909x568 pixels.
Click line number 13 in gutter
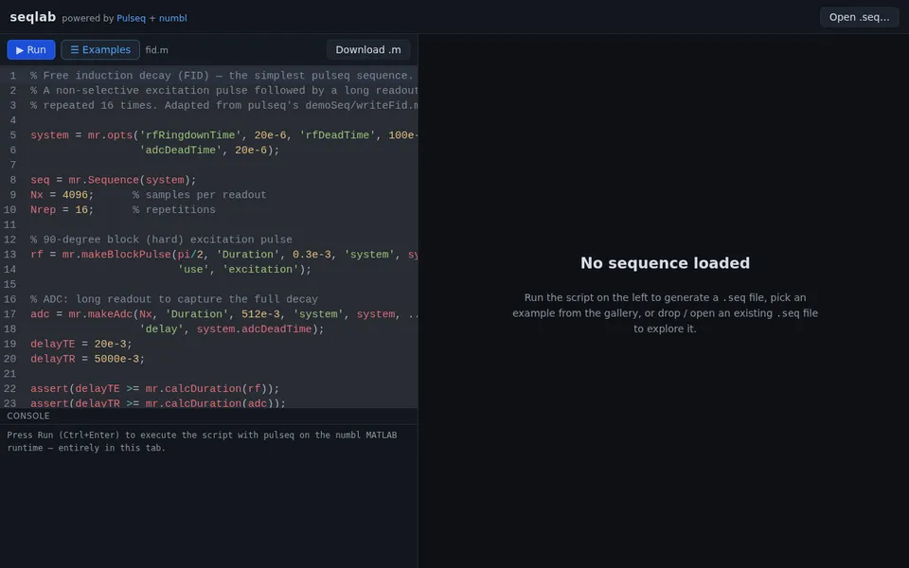click(x=9, y=255)
